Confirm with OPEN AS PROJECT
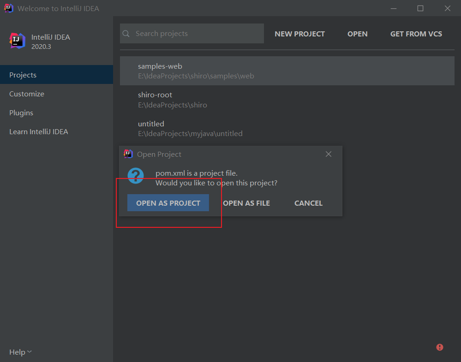Screen dimensions: 461x362 click(168, 203)
